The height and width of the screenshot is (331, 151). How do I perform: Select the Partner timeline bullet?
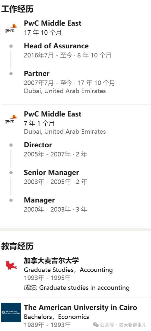pos(11,74)
